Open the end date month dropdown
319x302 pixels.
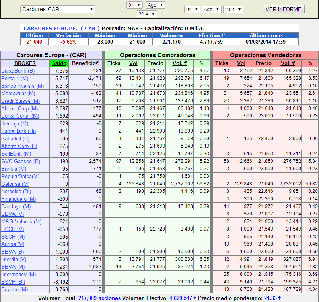coord(211,9)
